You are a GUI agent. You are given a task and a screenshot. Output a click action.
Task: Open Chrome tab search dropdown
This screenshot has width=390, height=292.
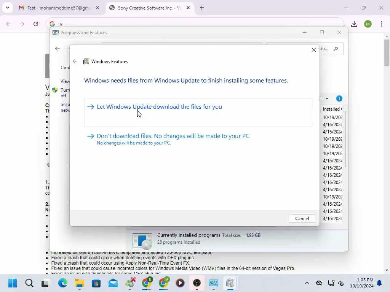tap(8, 8)
